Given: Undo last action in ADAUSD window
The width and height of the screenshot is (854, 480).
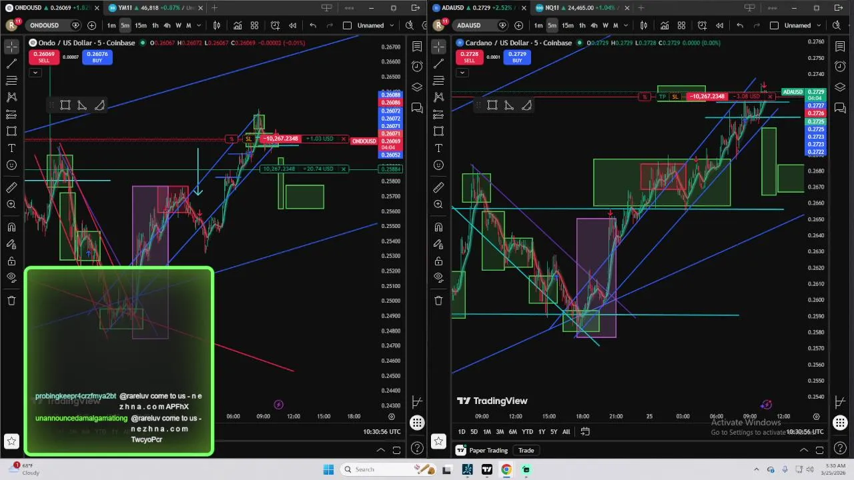Looking at the screenshot, I should pyautogui.click(x=740, y=25).
